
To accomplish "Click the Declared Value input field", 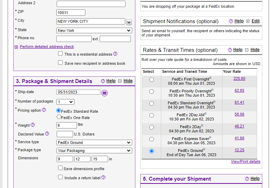I will (x=65, y=134).
